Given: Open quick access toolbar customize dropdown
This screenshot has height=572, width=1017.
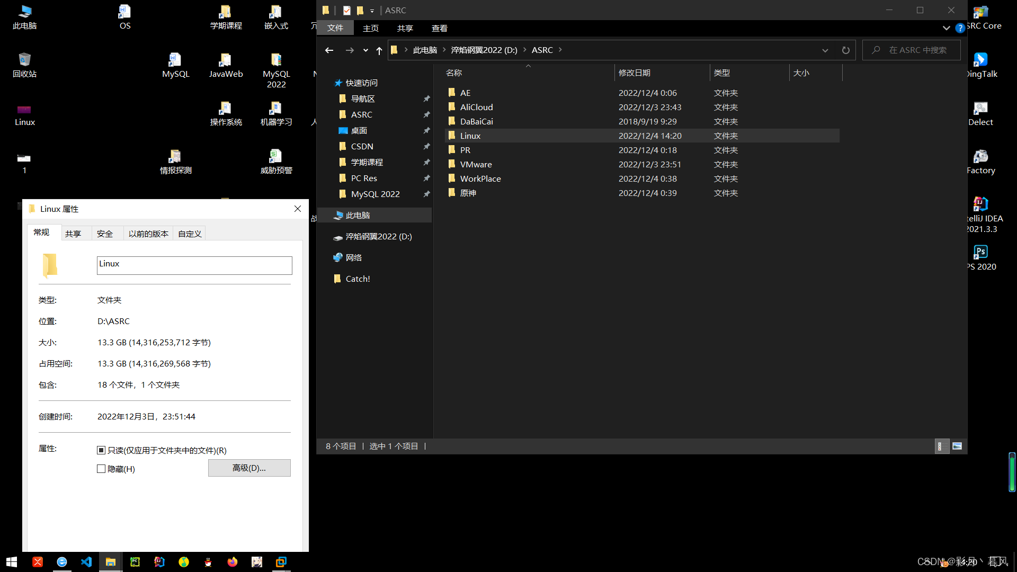Looking at the screenshot, I should pos(372,11).
